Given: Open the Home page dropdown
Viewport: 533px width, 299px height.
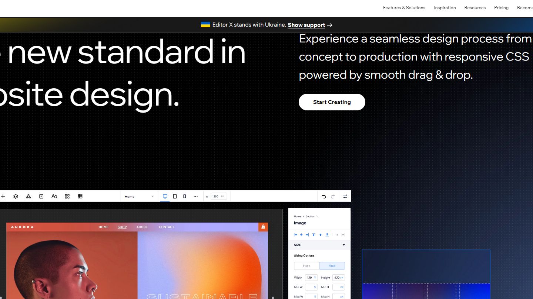Looking at the screenshot, I should point(139,196).
